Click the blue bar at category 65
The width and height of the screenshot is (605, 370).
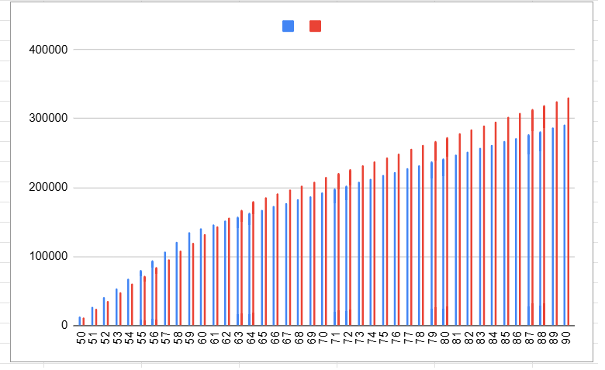point(262,268)
